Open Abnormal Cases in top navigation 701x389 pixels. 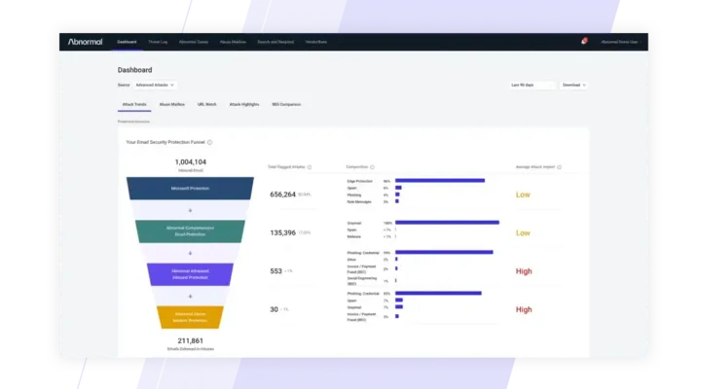(x=194, y=42)
